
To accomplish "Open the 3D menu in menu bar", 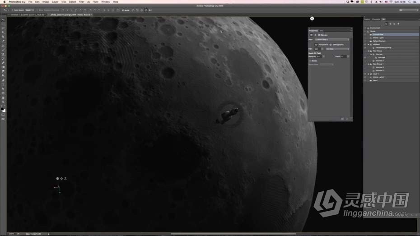I will coord(89,2).
